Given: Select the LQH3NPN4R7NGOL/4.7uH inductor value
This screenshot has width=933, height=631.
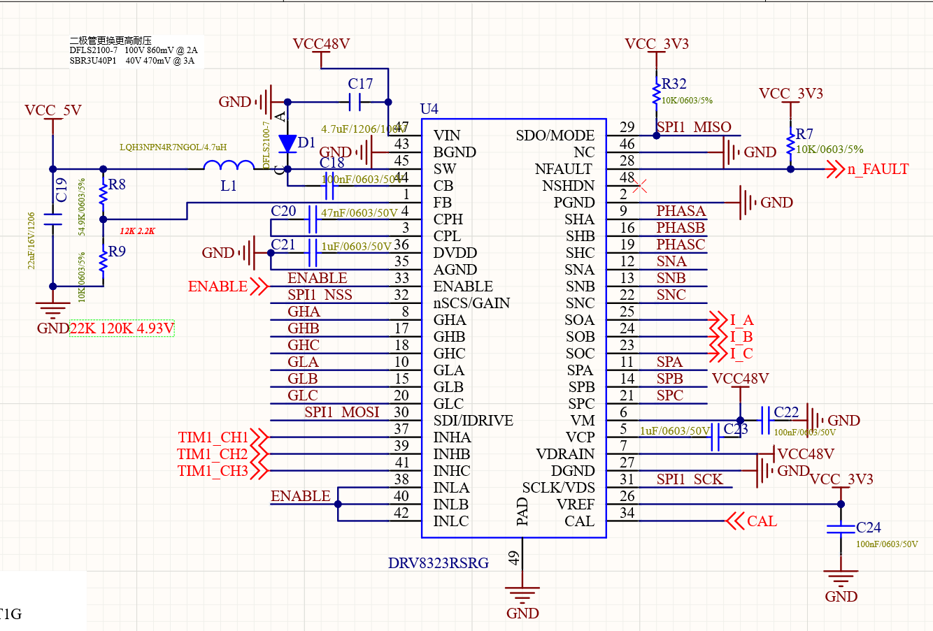Looking at the screenshot, I should [173, 147].
